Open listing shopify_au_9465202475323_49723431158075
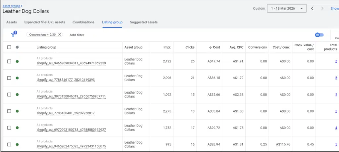339x152 pixels. [71, 146]
